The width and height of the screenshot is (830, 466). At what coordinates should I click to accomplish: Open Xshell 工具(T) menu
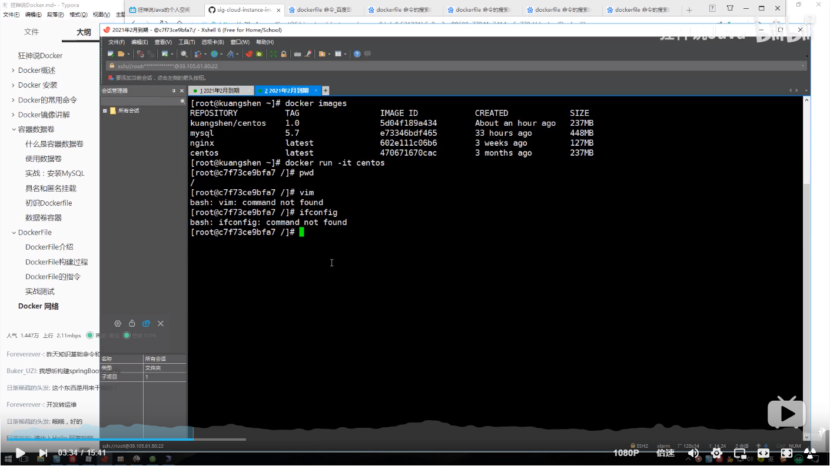pos(187,42)
